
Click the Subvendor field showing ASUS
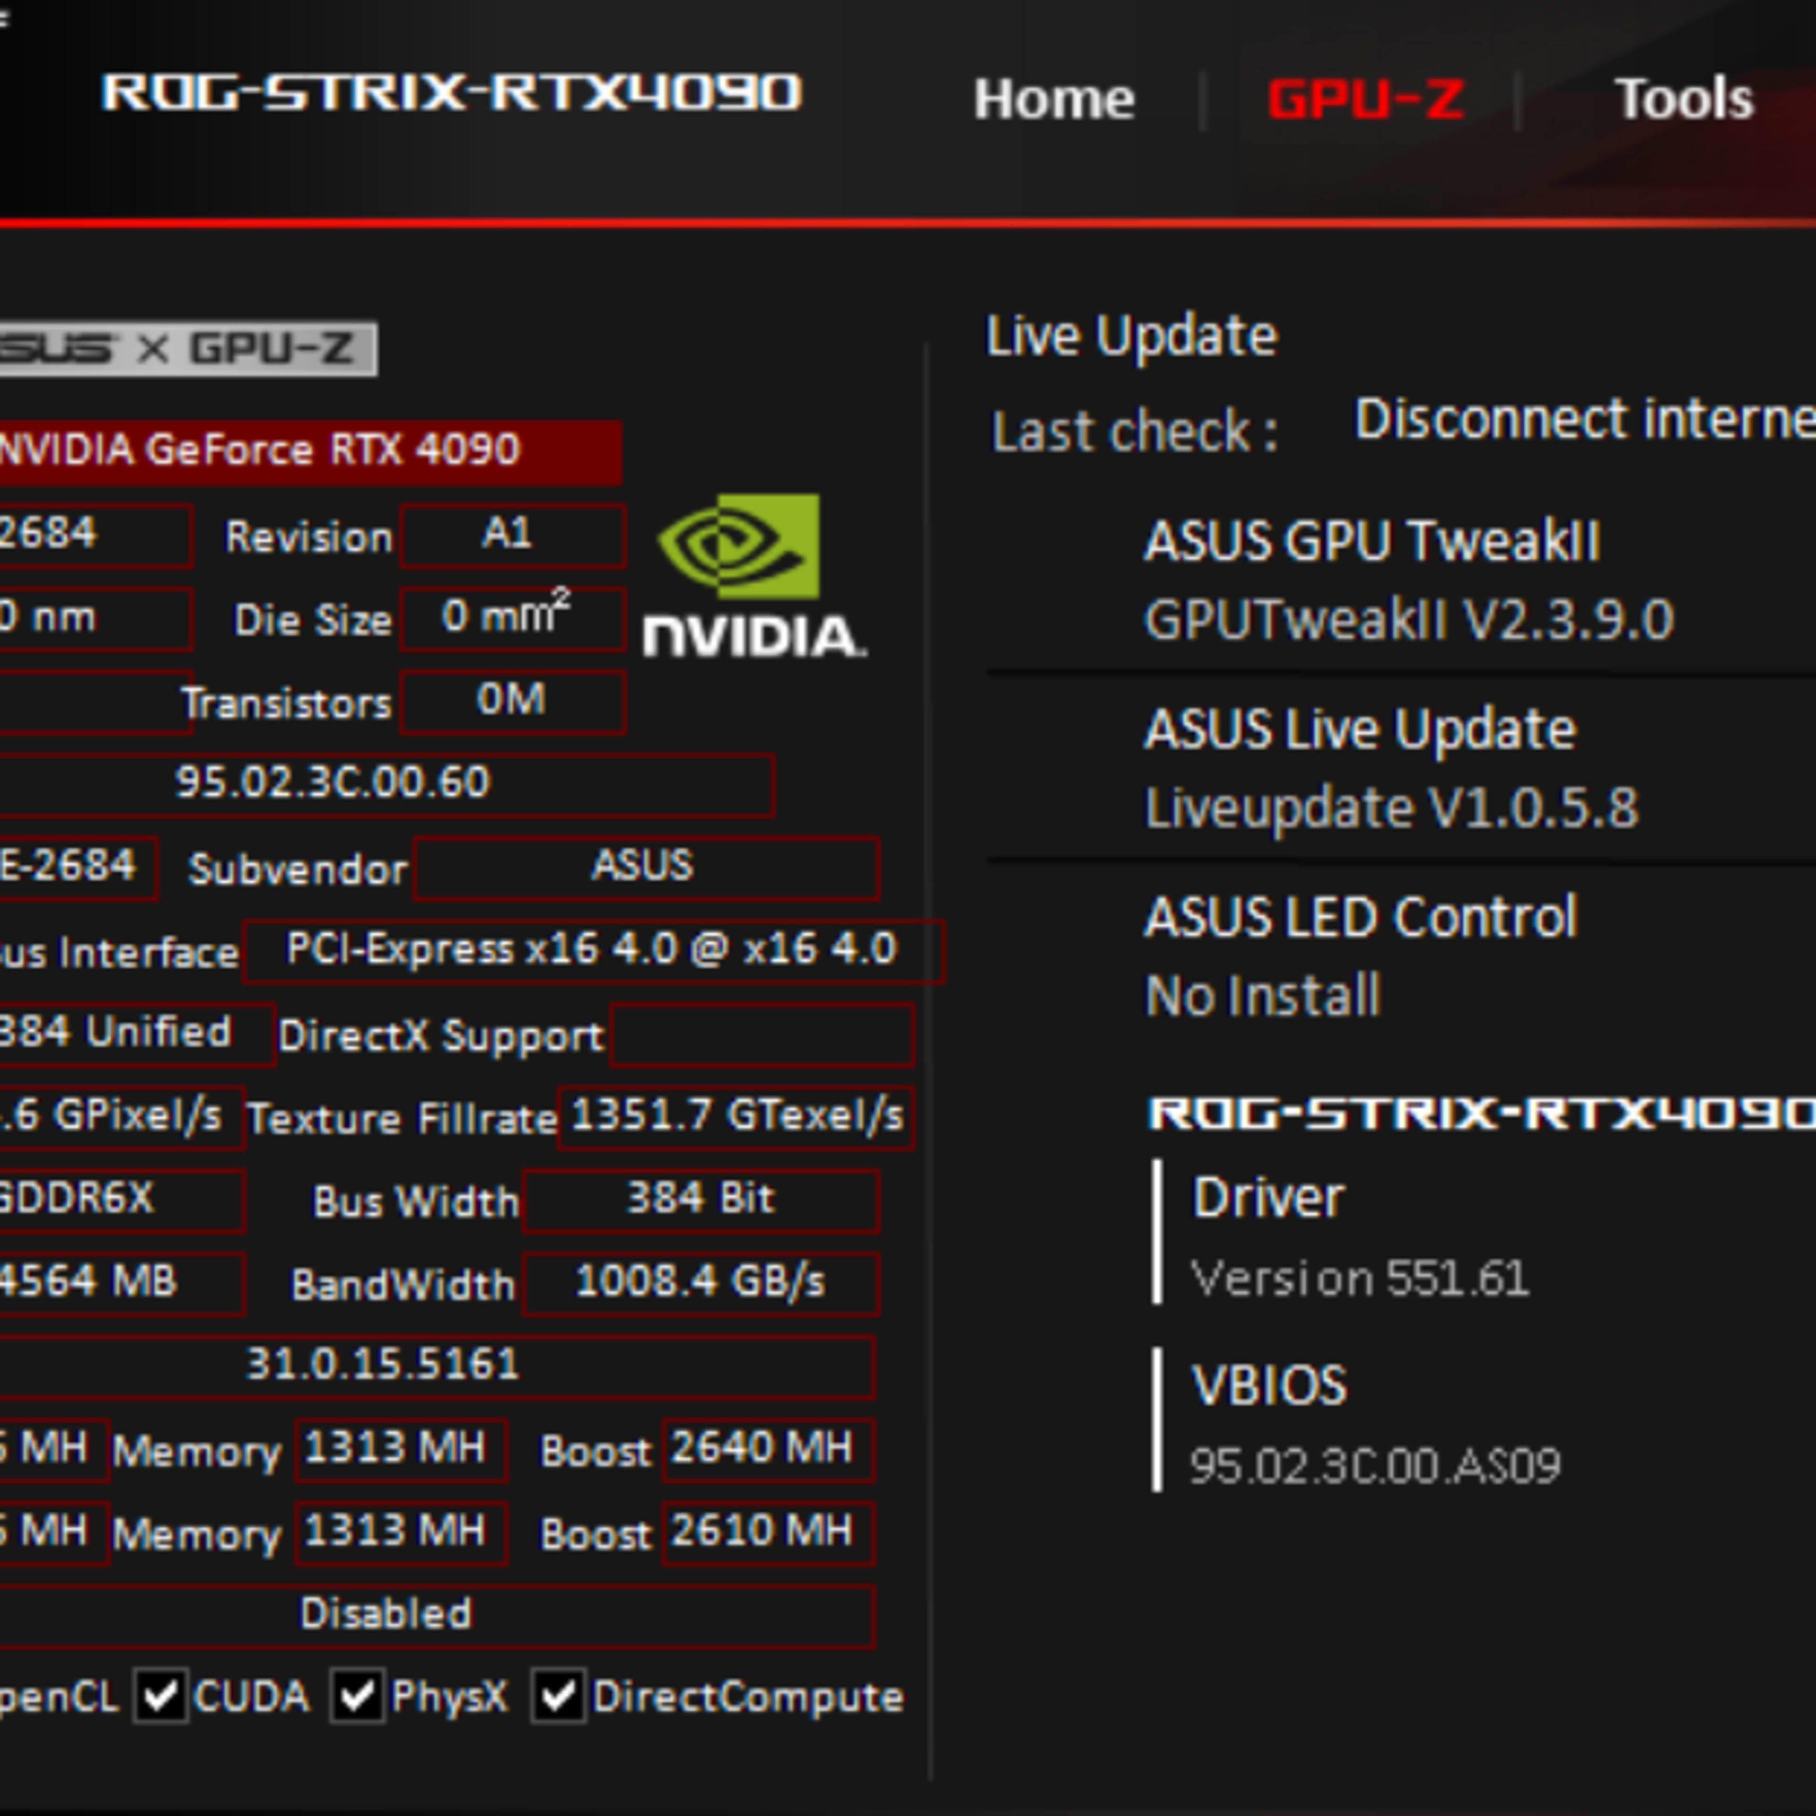646,868
